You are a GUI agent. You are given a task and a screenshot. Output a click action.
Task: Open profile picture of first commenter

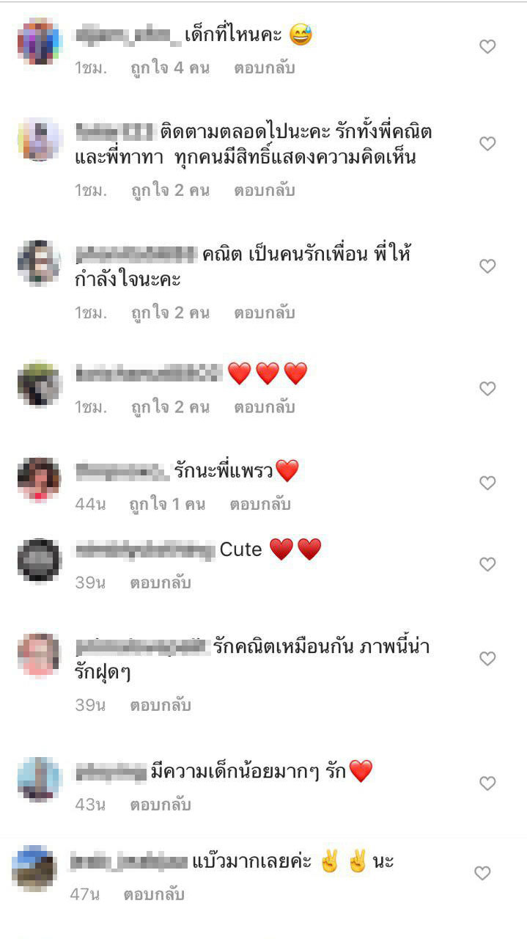pos(40,42)
